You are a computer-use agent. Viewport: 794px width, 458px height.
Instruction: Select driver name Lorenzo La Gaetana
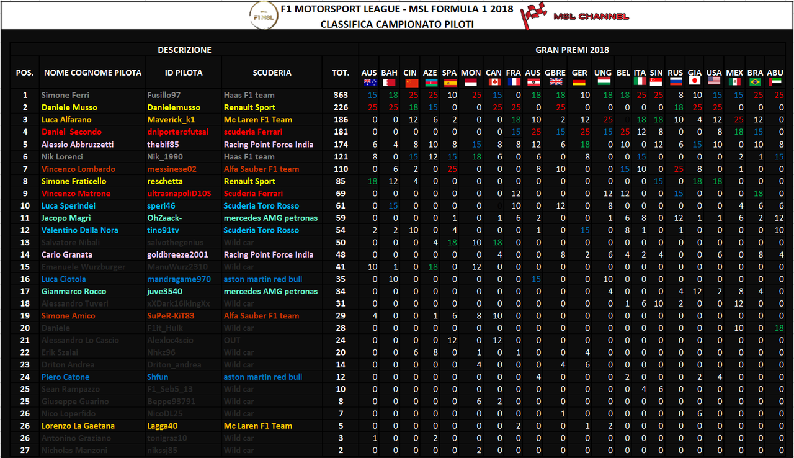click(x=78, y=426)
